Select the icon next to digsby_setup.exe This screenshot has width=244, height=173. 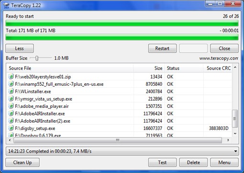(x=11, y=128)
